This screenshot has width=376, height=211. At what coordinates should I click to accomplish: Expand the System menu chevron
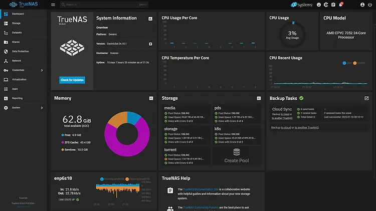tap(42, 108)
